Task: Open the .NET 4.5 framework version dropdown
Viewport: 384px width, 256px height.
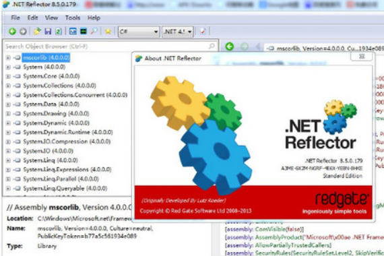Action: click(x=178, y=32)
